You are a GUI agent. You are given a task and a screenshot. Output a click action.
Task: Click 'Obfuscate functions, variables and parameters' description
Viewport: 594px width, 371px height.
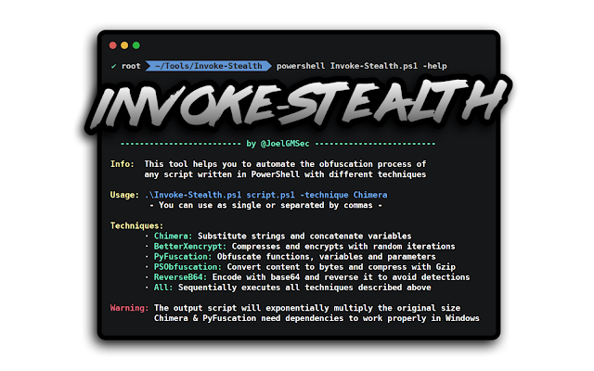coord(326,256)
